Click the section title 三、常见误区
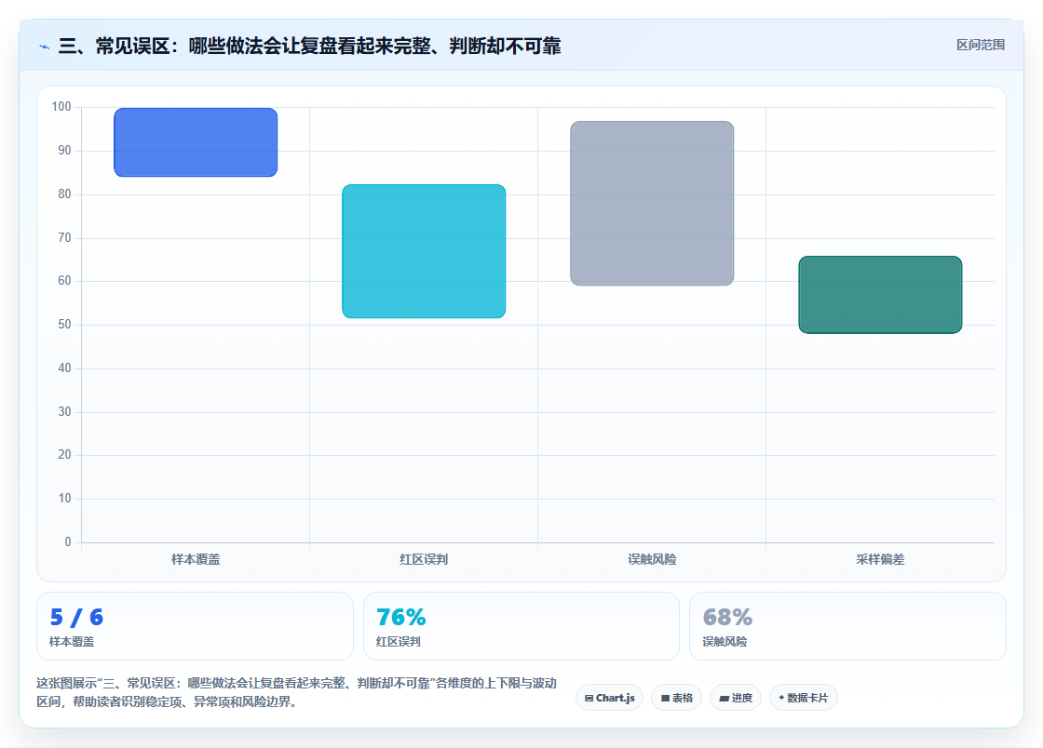 tap(309, 46)
